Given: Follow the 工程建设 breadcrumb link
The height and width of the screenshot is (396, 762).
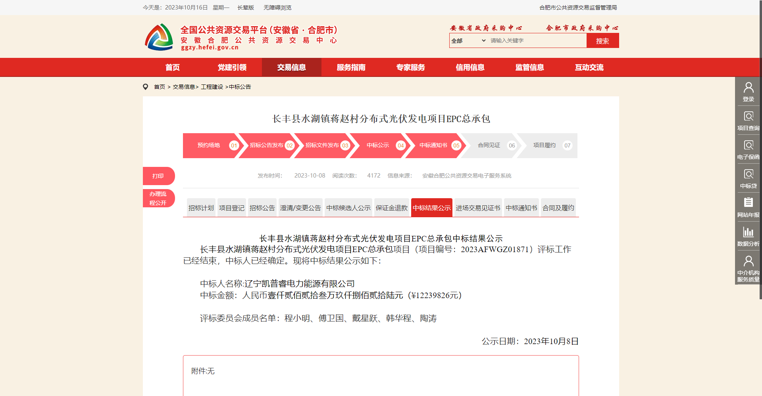Looking at the screenshot, I should (212, 87).
